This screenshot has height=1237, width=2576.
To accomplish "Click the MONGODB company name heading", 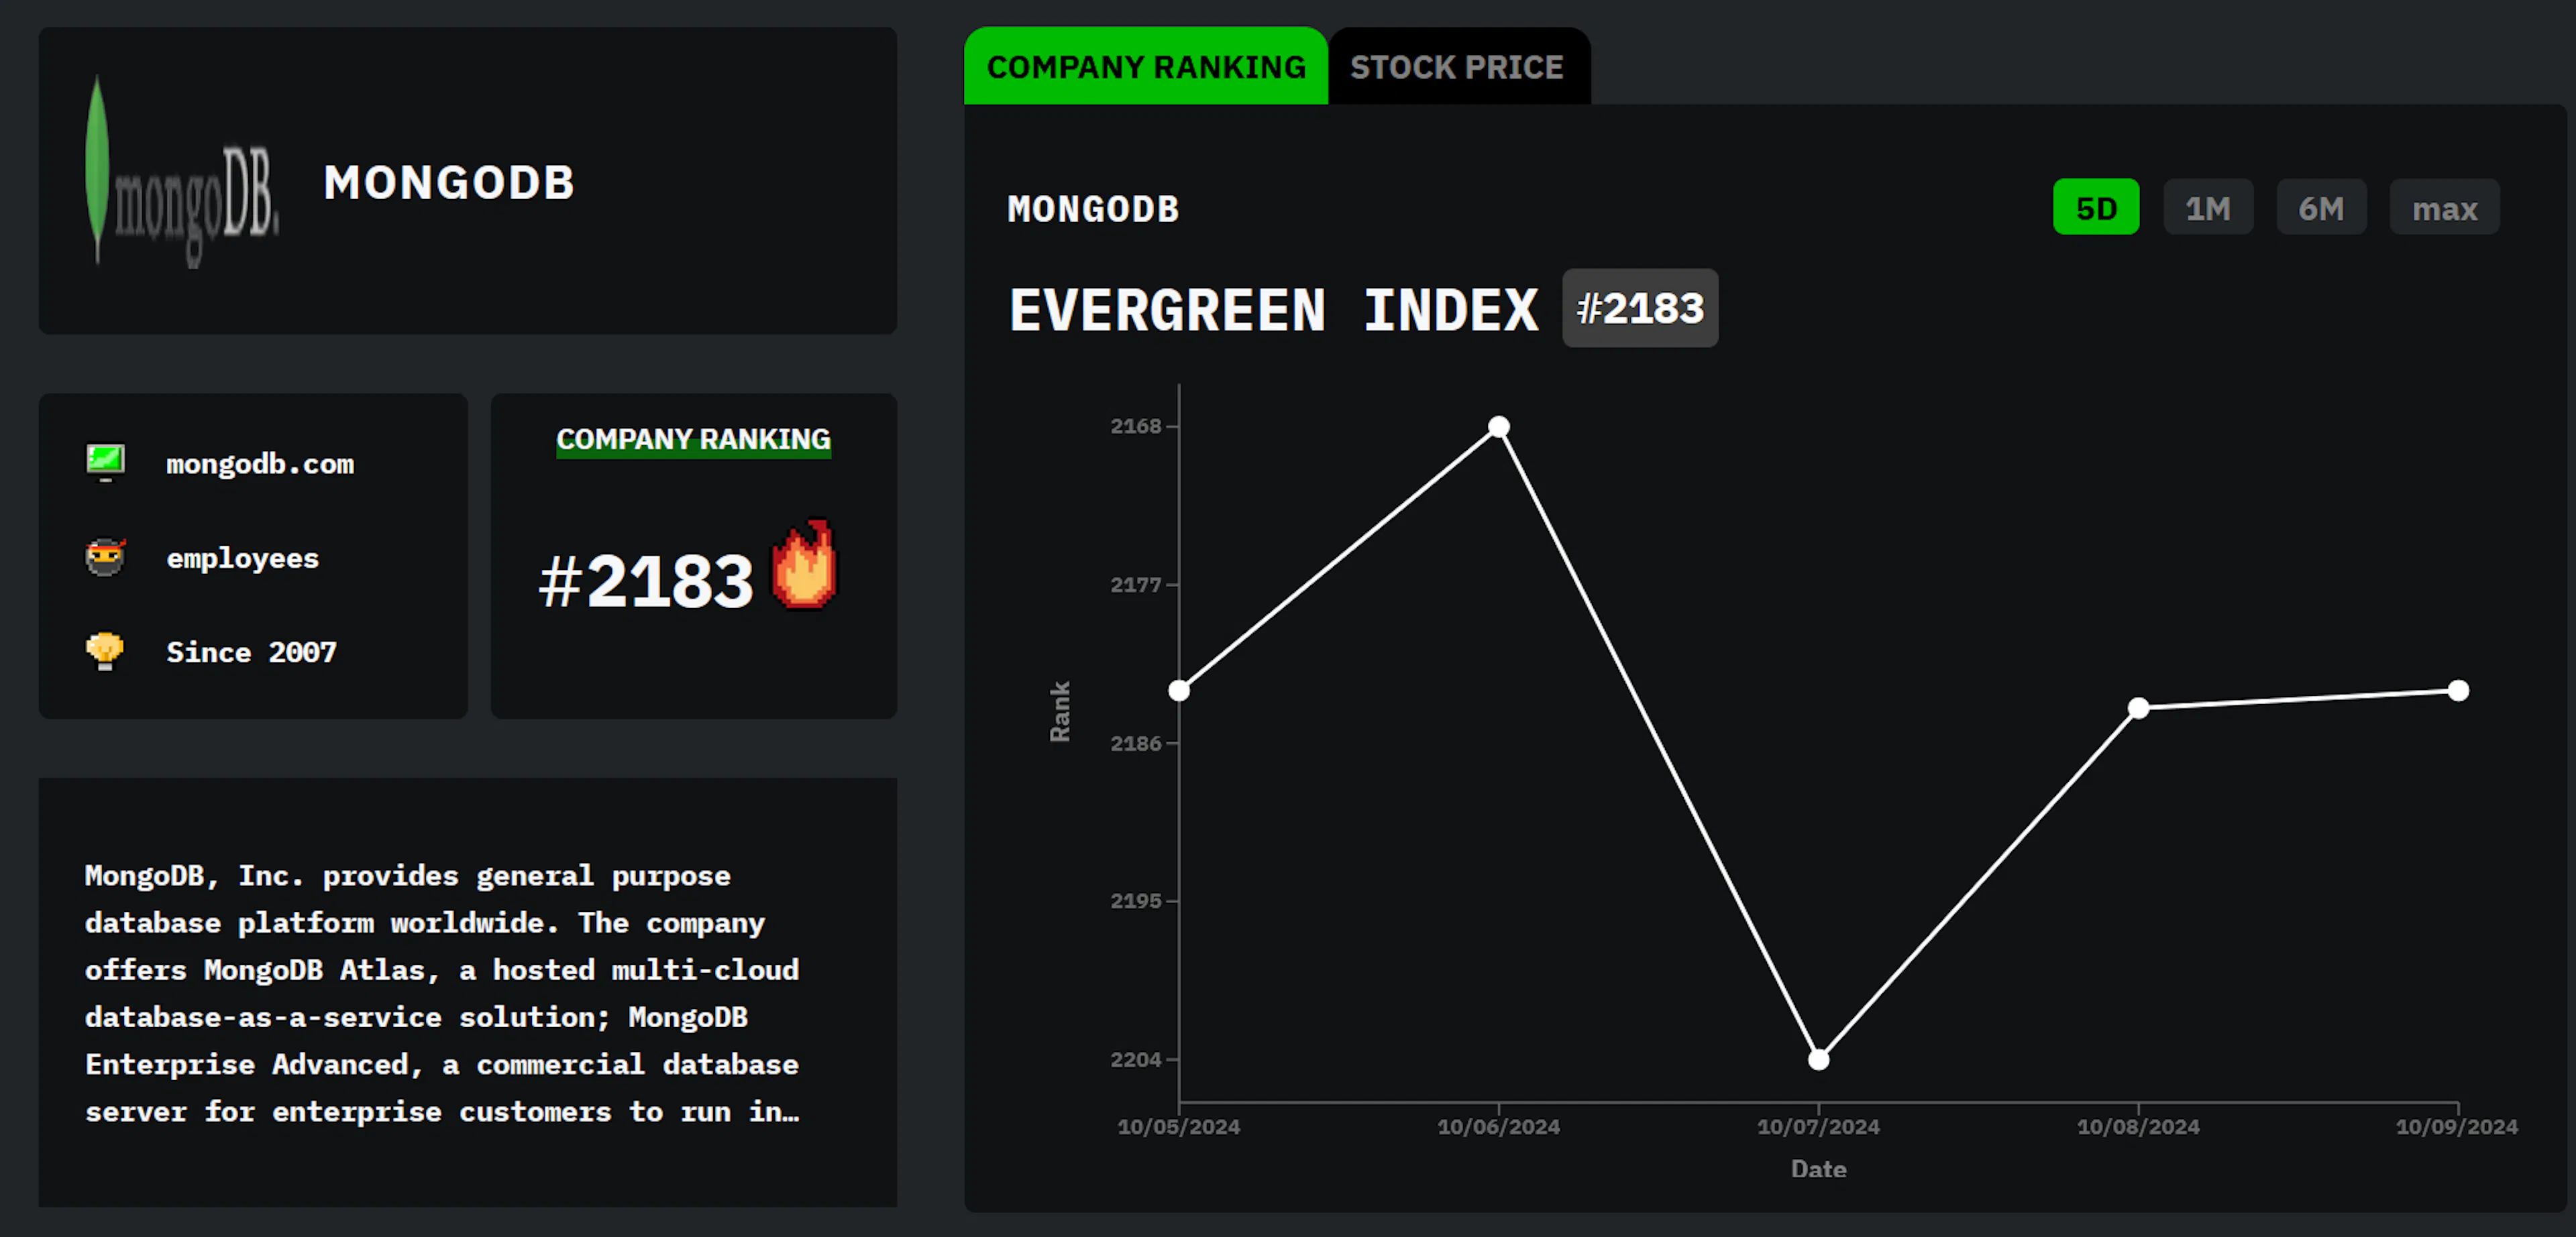I will click(x=449, y=182).
